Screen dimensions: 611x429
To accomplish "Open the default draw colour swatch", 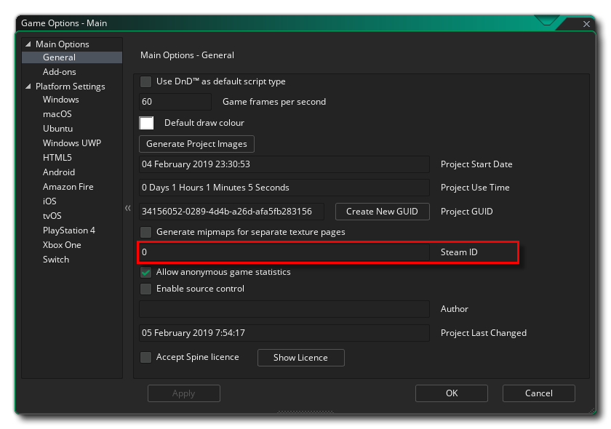I will [x=146, y=123].
